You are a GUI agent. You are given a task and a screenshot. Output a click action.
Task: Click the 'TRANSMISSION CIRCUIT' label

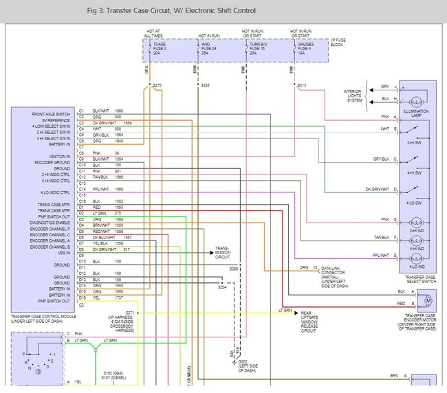(x=223, y=253)
